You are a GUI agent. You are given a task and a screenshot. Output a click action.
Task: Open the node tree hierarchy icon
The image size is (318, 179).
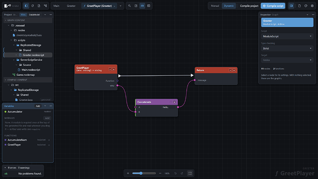(x=46, y=6)
